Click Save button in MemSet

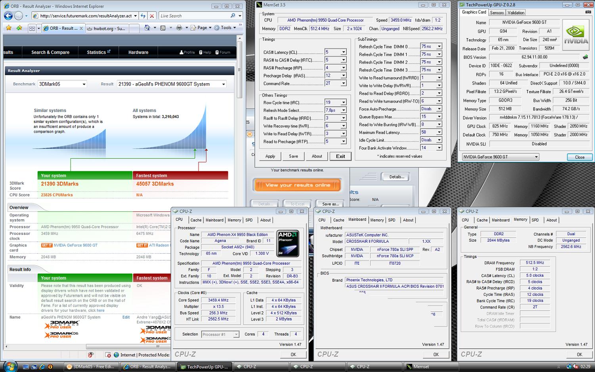point(293,156)
